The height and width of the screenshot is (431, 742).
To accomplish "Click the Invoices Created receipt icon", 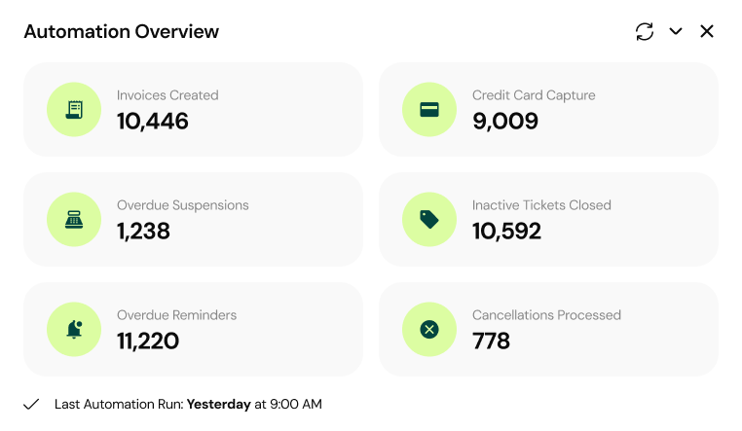I will (74, 110).
